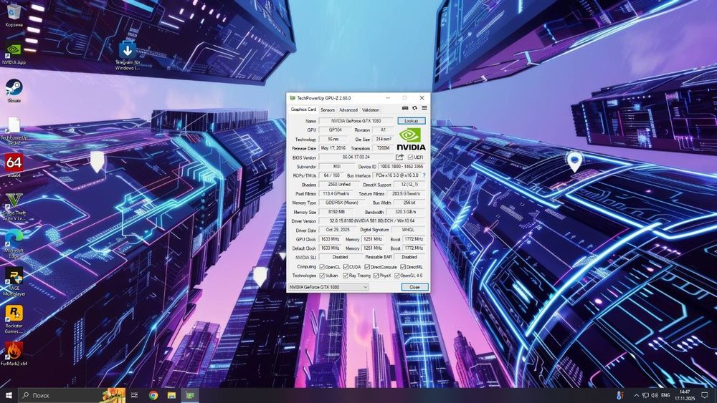This screenshot has height=403, width=717.
Task: Click the Device ID value
Action: pos(402,167)
